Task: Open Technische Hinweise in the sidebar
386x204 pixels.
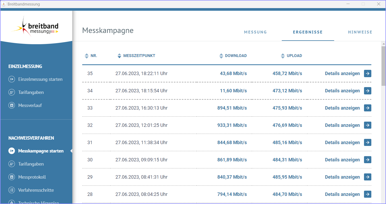Action: (x=38, y=202)
